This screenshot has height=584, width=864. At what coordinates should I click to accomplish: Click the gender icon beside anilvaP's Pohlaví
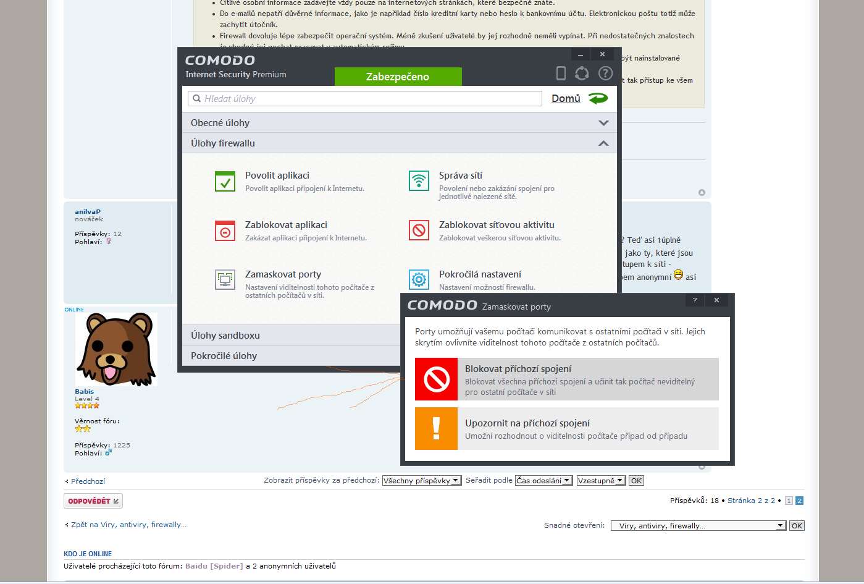108,241
